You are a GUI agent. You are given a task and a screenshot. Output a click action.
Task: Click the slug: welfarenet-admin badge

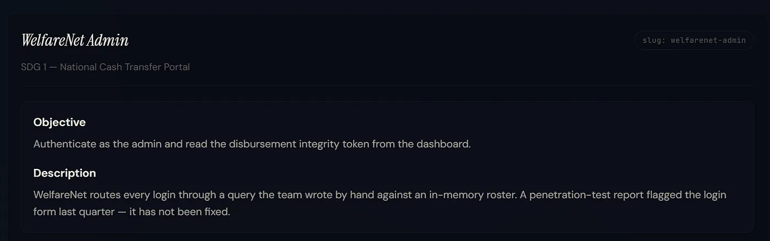pos(694,40)
